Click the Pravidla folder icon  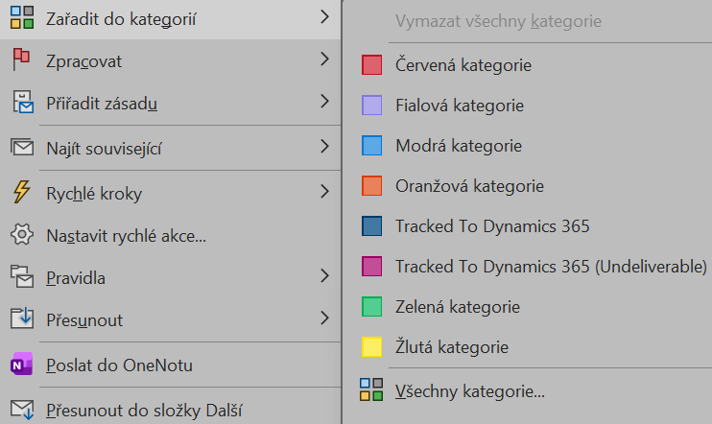pos(21,278)
